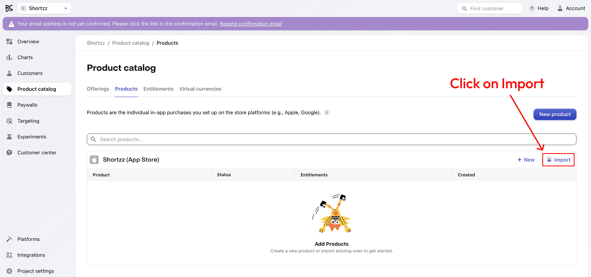This screenshot has height=277, width=591.
Task: Click the Targeting icon in sidebar
Action: point(9,121)
